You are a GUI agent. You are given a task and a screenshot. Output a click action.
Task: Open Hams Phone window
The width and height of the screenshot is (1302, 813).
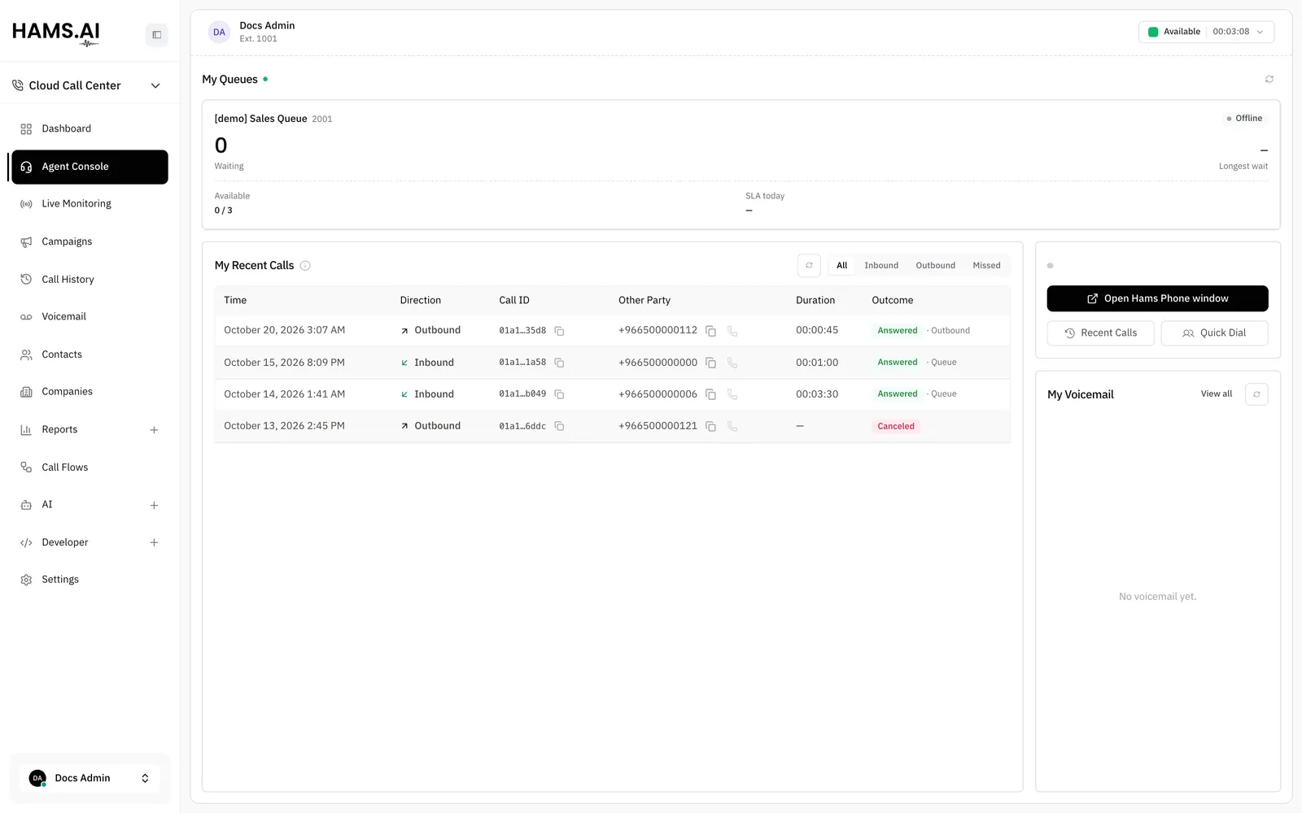[x=1157, y=298]
